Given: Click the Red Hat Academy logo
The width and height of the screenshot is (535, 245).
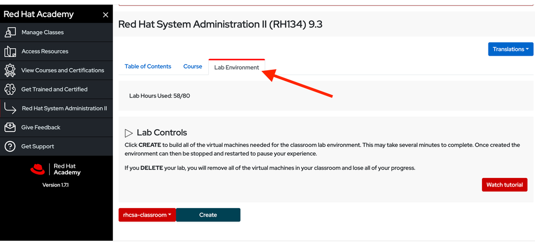Looking at the screenshot, I should click(56, 169).
